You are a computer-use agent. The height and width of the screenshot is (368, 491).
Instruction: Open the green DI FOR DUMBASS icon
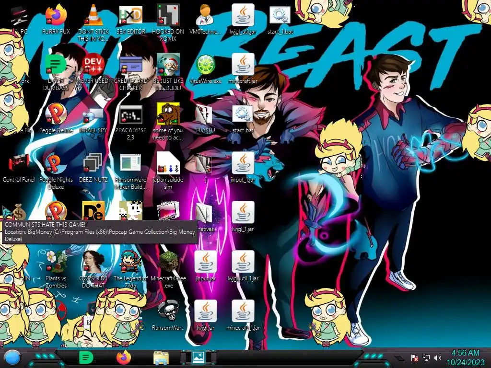click(56, 65)
